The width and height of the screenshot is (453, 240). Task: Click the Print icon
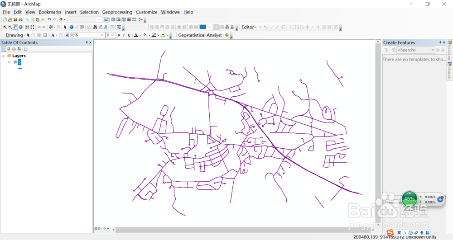click(x=20, y=19)
